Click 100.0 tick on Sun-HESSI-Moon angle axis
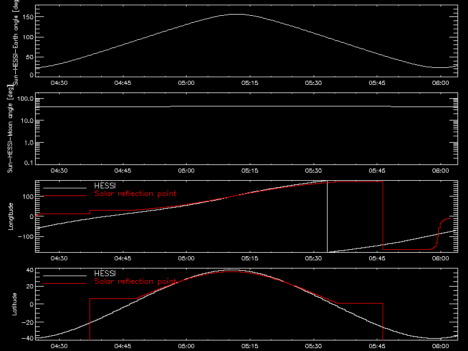Viewport: 468px width, 351px height. (25, 98)
